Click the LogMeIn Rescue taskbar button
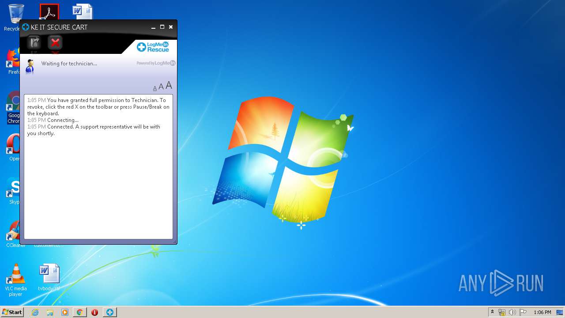This screenshot has width=565, height=318. click(x=109, y=312)
